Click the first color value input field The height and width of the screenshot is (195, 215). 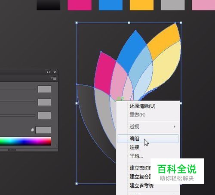coord(44,89)
